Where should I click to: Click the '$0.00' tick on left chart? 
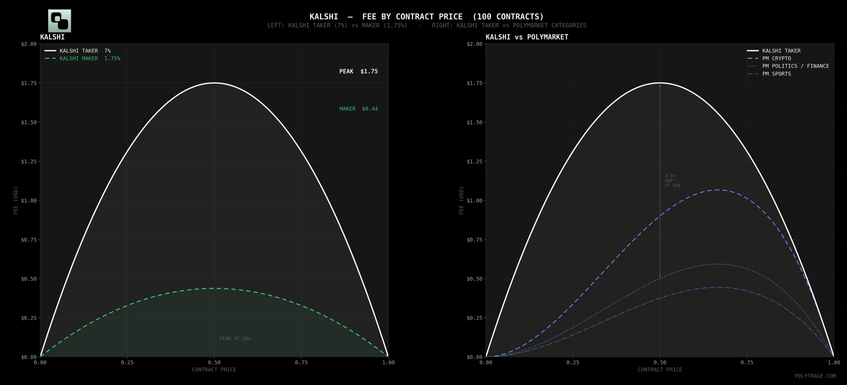click(x=29, y=357)
